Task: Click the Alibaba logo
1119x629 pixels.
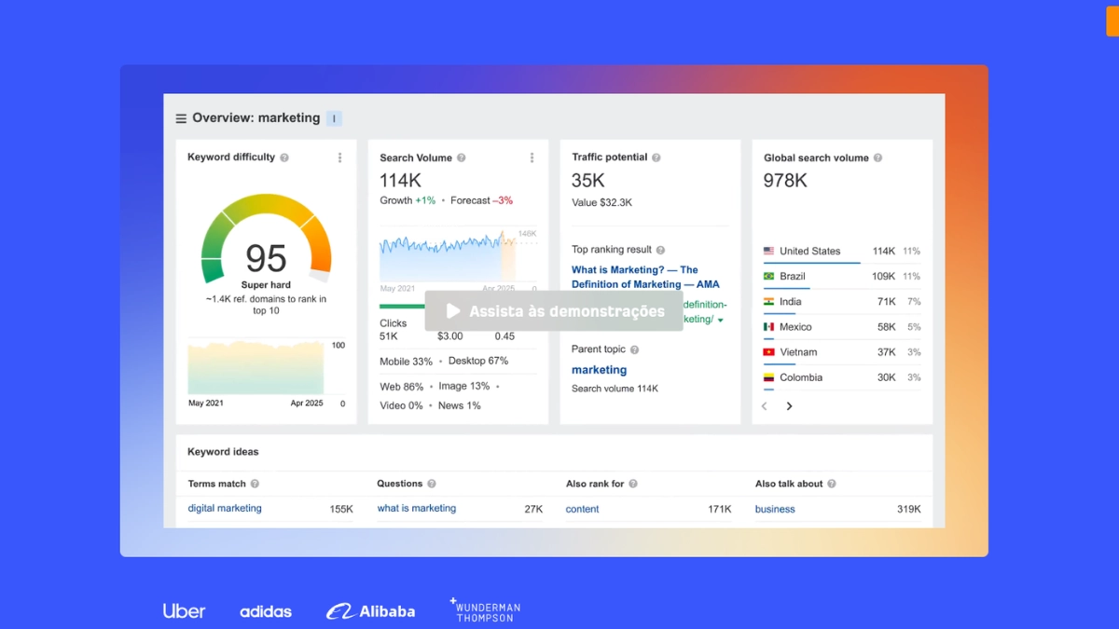Action: point(370,611)
